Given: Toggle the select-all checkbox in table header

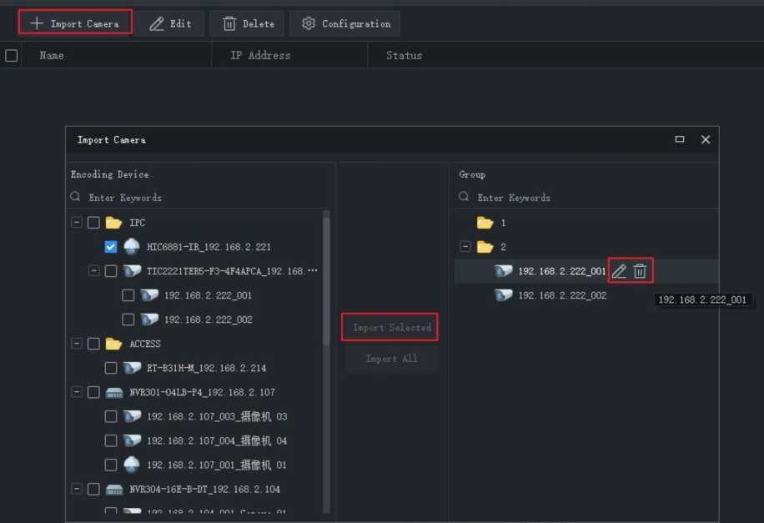Looking at the screenshot, I should (12, 56).
